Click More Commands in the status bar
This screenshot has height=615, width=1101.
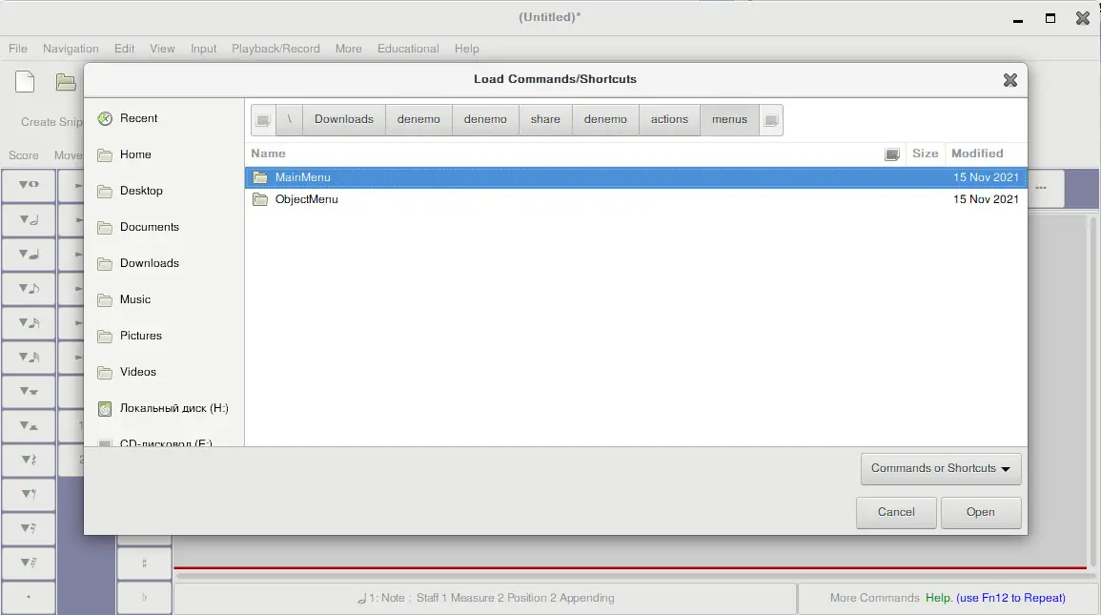click(x=875, y=598)
